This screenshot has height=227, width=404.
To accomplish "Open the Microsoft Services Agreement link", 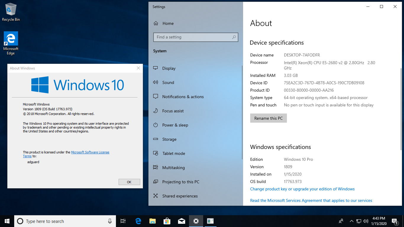I will coord(311,200).
